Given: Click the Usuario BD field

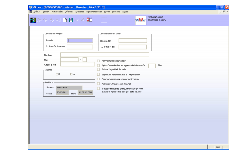Looking at the screenshot, I should coord(133,41).
